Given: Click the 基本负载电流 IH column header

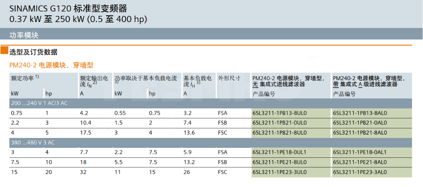Looking at the screenshot, I should pyautogui.click(x=198, y=81).
